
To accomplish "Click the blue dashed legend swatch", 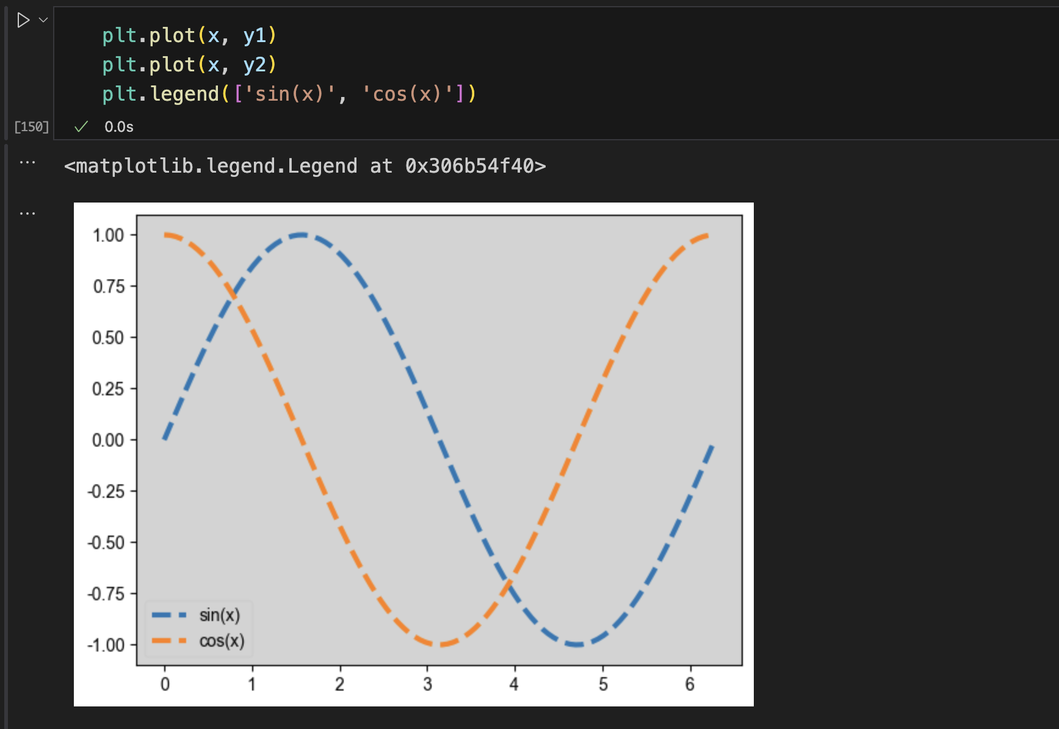I will click(169, 616).
